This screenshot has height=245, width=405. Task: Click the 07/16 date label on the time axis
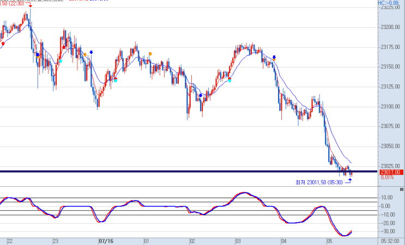(x=106, y=241)
